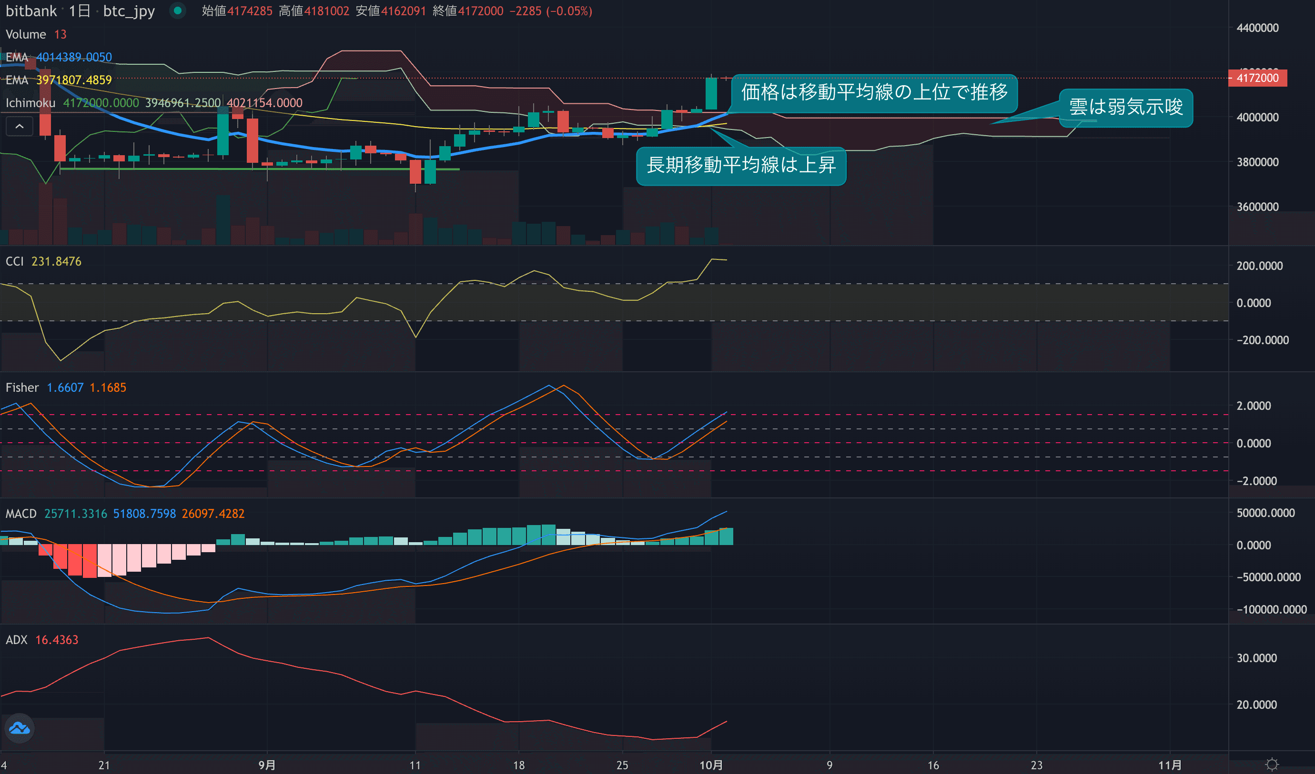1315x774 pixels.
Task: Click the bitbank exchange name in title
Action: pyautogui.click(x=31, y=11)
